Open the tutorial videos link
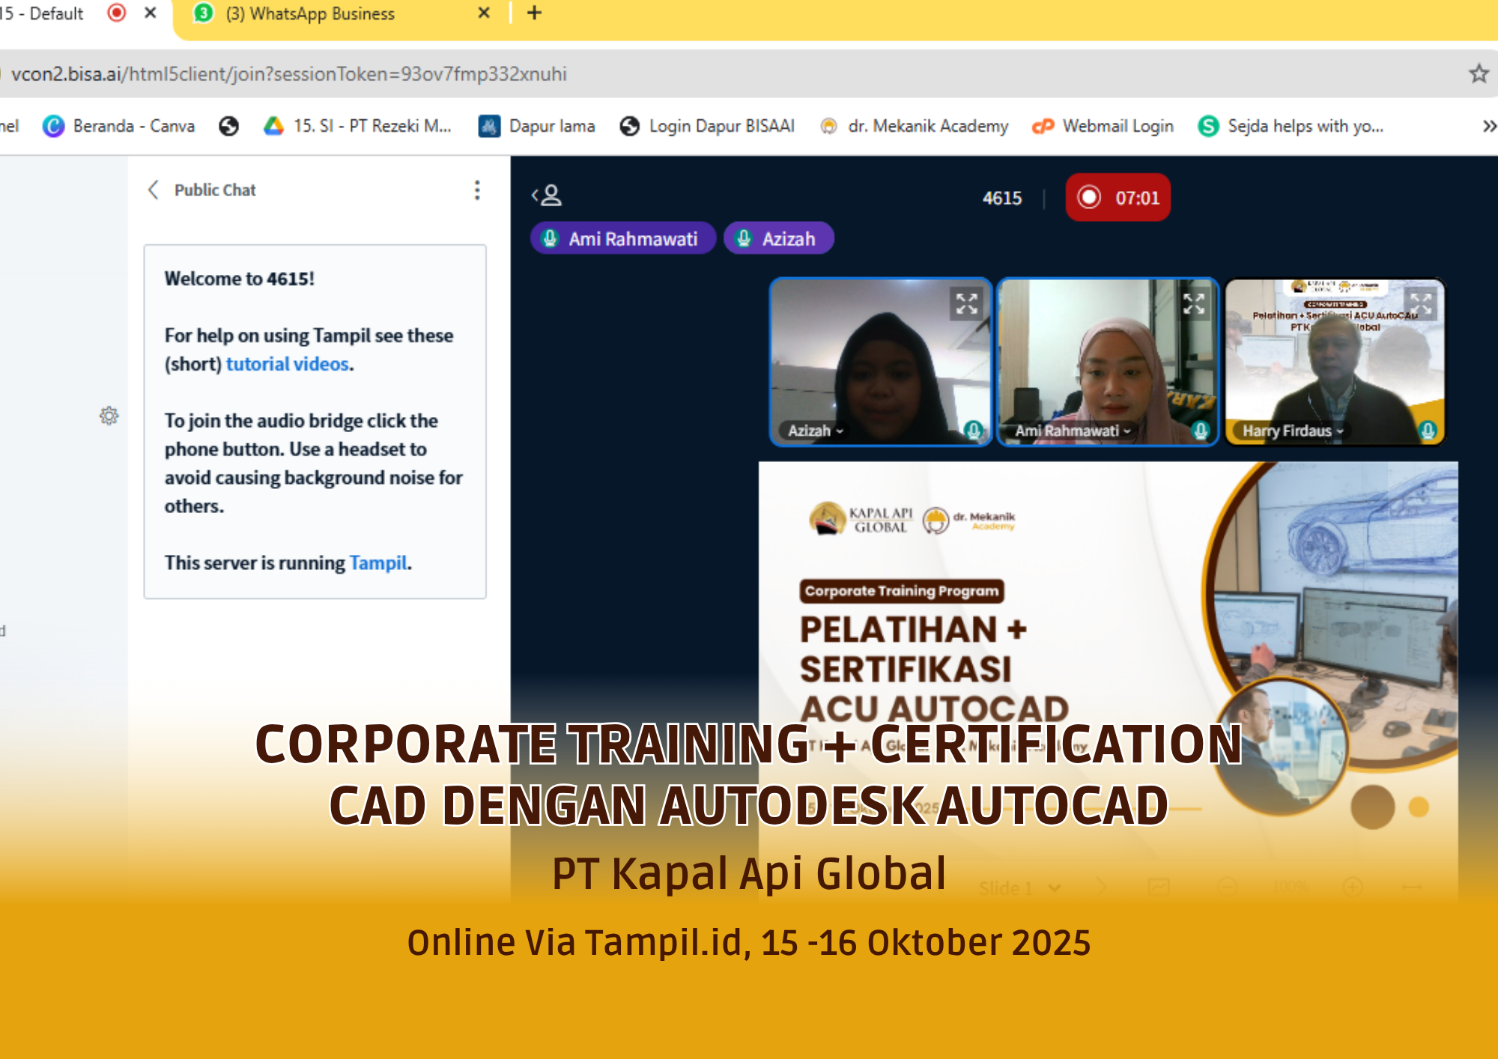This screenshot has width=1498, height=1059. [288, 364]
